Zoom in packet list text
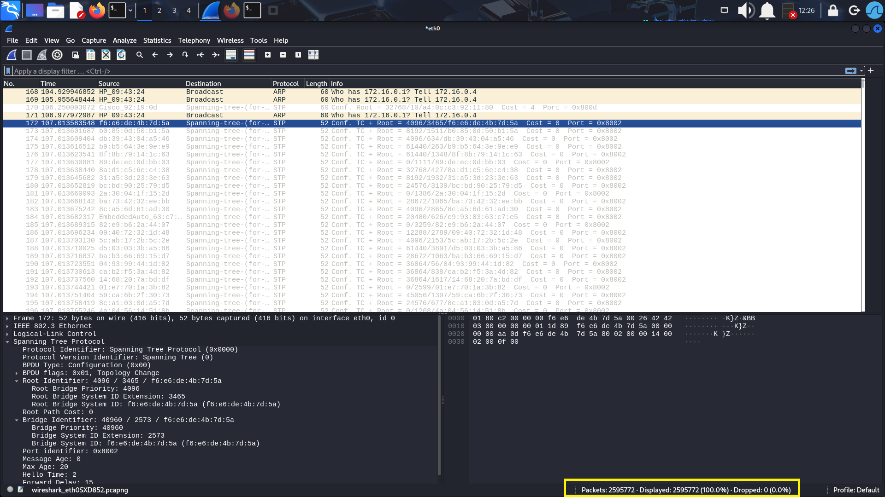 [268, 55]
